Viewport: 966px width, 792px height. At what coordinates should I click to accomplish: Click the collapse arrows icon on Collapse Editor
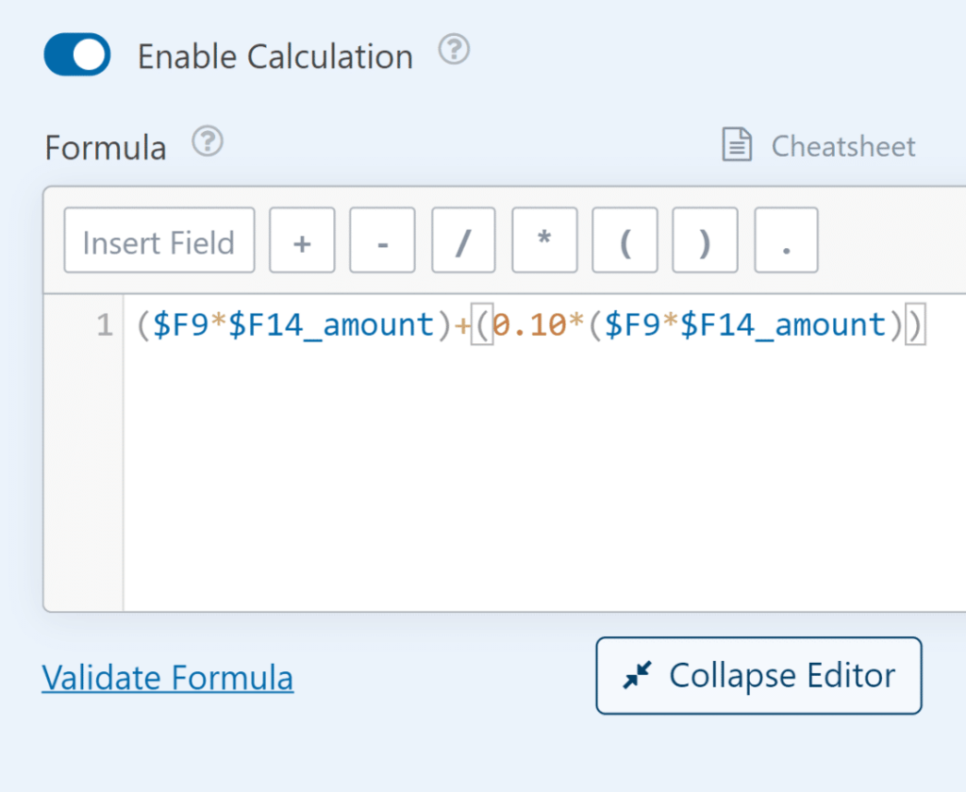638,675
